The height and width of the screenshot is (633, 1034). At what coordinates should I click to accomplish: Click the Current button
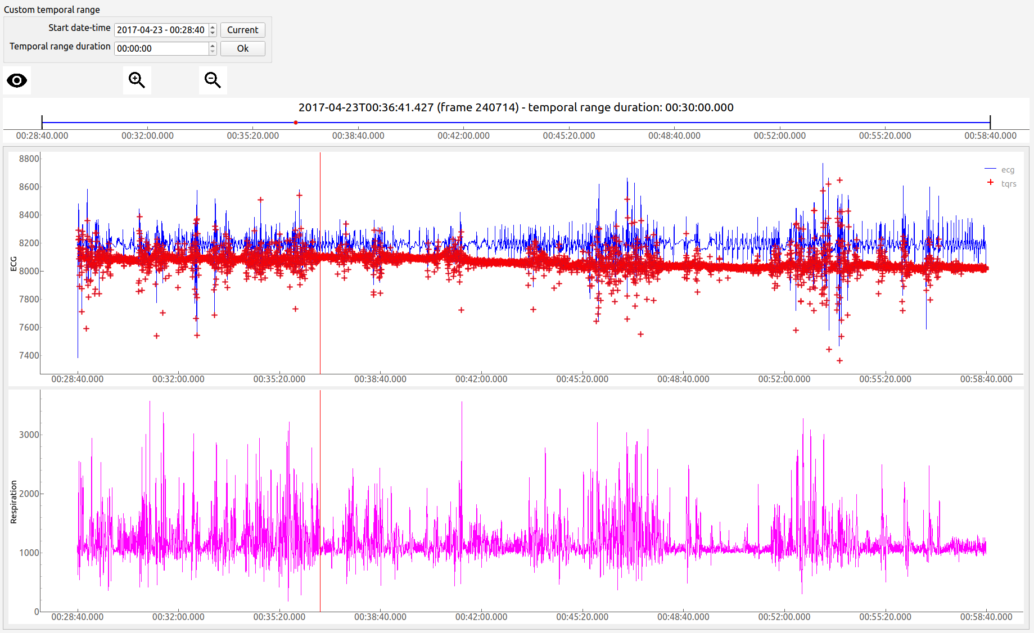coord(242,30)
